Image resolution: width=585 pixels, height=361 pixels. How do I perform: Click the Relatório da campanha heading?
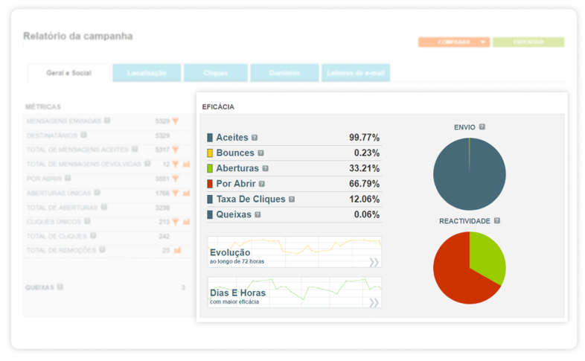point(78,36)
